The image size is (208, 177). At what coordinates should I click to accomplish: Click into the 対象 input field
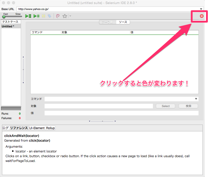tap(99, 106)
